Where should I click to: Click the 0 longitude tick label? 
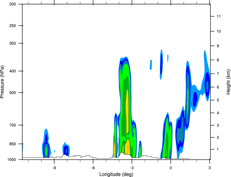pyautogui.click(x=171, y=168)
